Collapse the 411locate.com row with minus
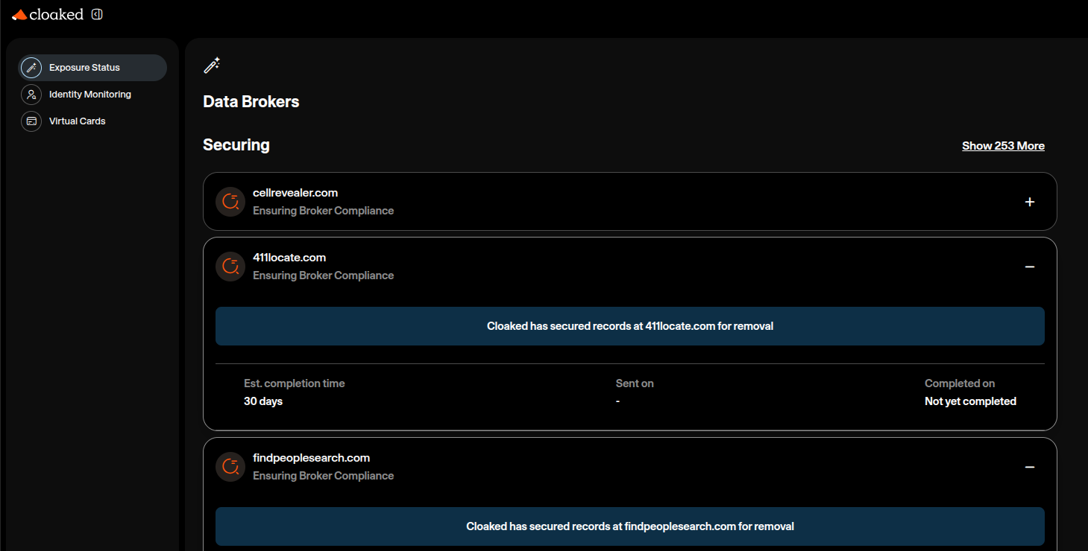The image size is (1088, 551). [x=1030, y=267]
